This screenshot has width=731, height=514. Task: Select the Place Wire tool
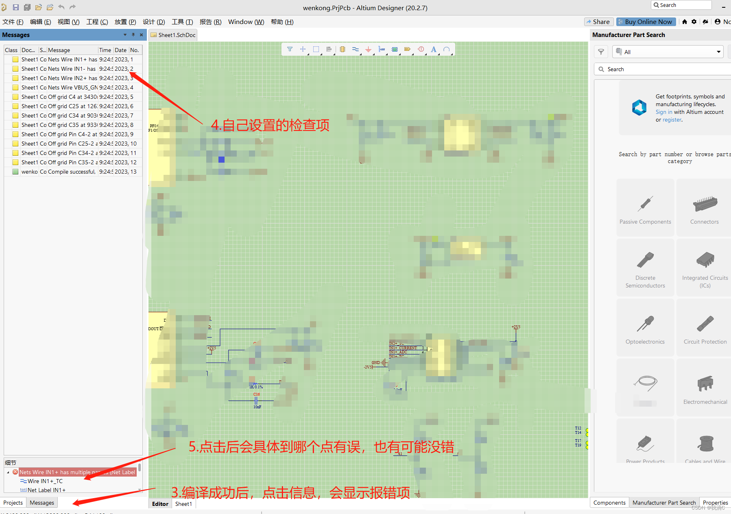(356, 49)
